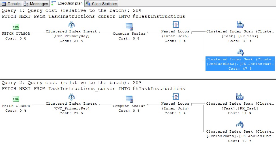The image size is (276, 145).
Task: Click Query 2 Clustered Index Scan icon
Action: (240, 97)
